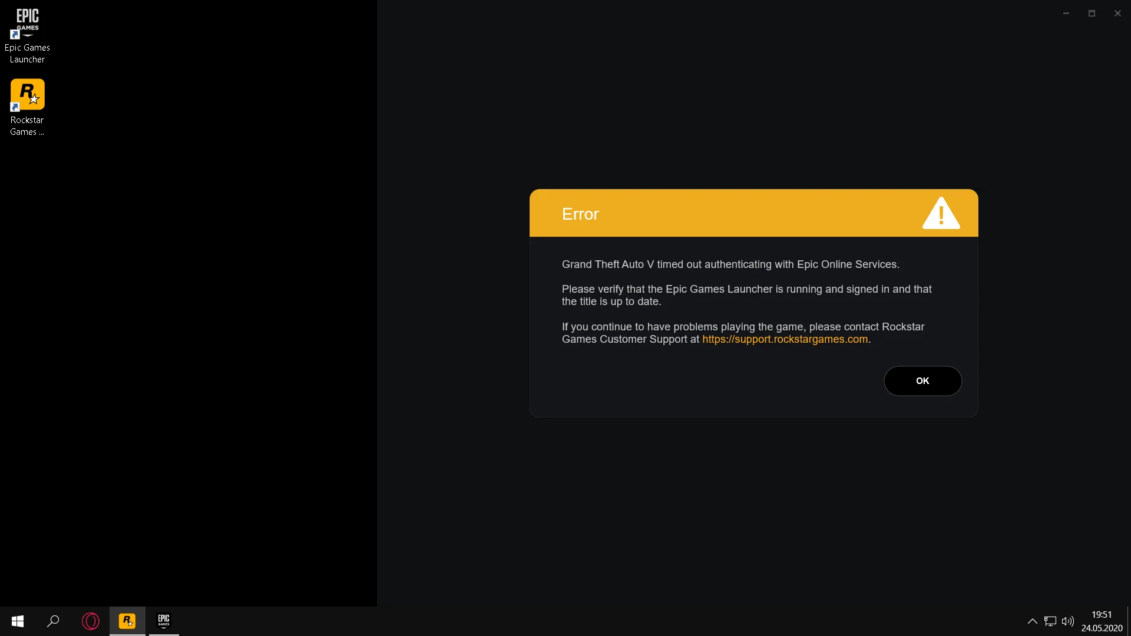Minimize the Rockstar launcher window
The width and height of the screenshot is (1131, 636).
pos(1066,13)
